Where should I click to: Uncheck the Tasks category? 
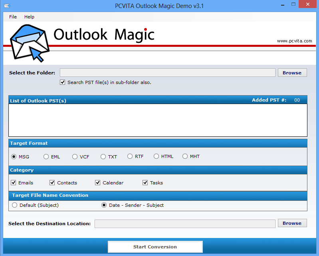tap(145, 183)
